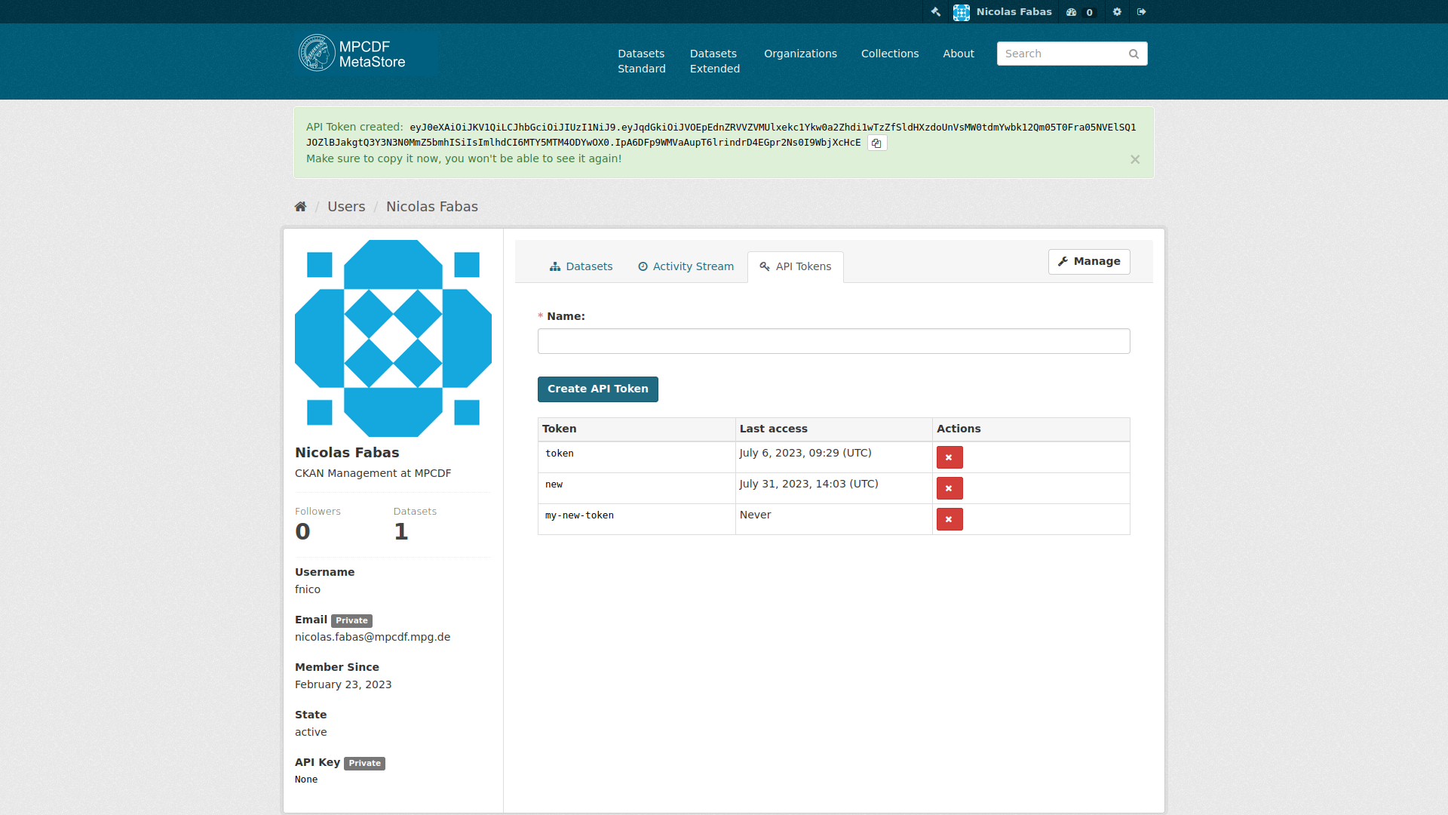Delete the token named 'token'
1448x815 pixels.
point(949,457)
